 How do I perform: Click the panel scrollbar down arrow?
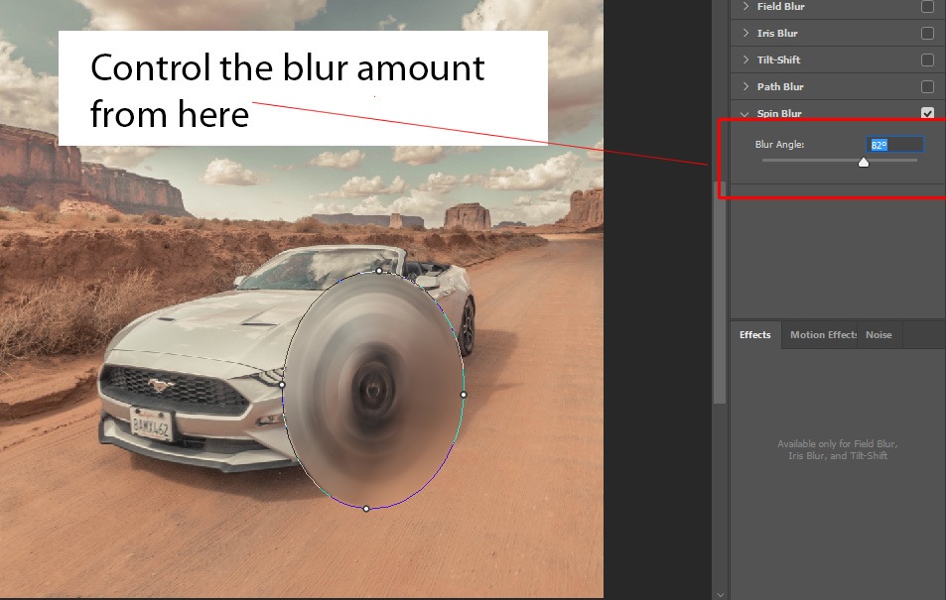tap(720, 593)
